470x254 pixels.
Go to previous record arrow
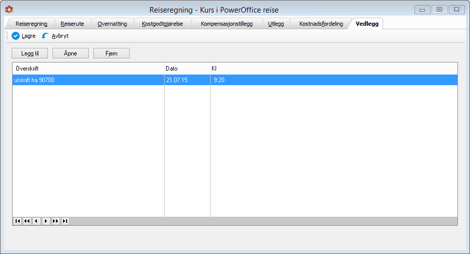pyautogui.click(x=36, y=221)
